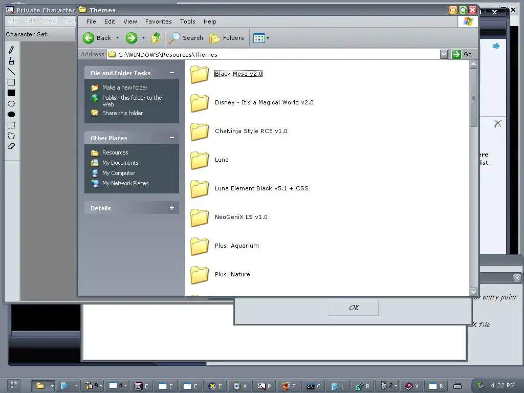Select the Plus! Aquarium folder icon

(x=200, y=246)
